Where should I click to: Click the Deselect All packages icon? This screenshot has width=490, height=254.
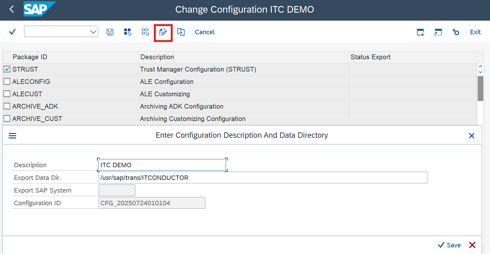coord(145,32)
